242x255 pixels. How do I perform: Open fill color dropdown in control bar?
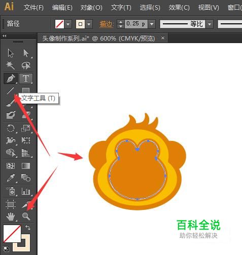coord(68,24)
